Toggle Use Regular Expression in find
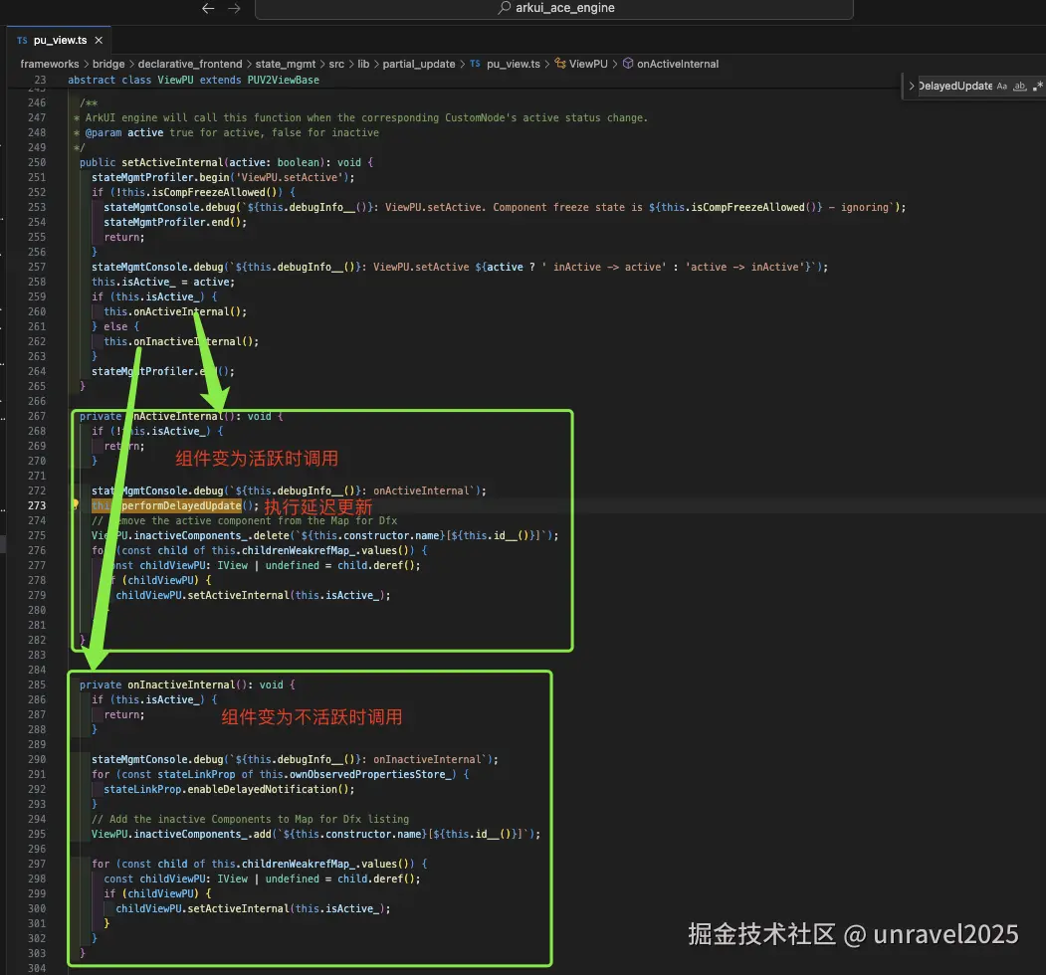Image resolution: width=1046 pixels, height=975 pixels. point(1037,86)
